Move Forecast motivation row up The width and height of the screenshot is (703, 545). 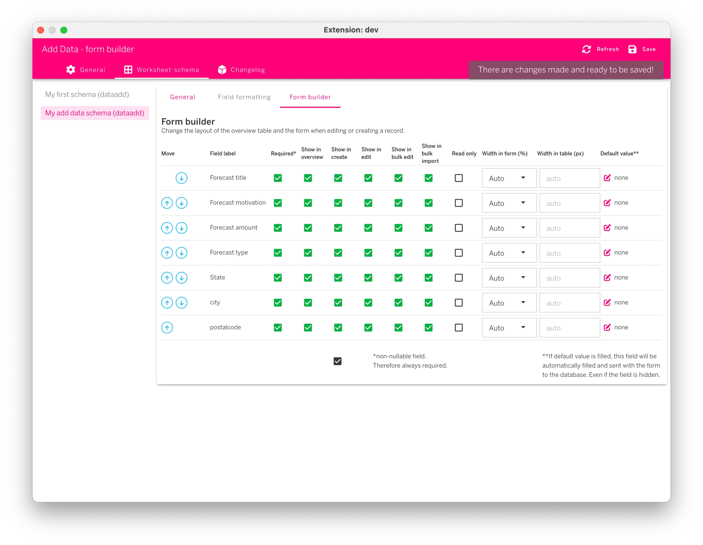[167, 203]
